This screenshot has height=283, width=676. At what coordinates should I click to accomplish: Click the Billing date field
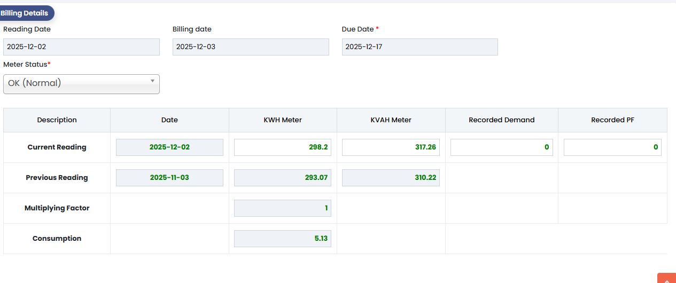[x=251, y=47]
